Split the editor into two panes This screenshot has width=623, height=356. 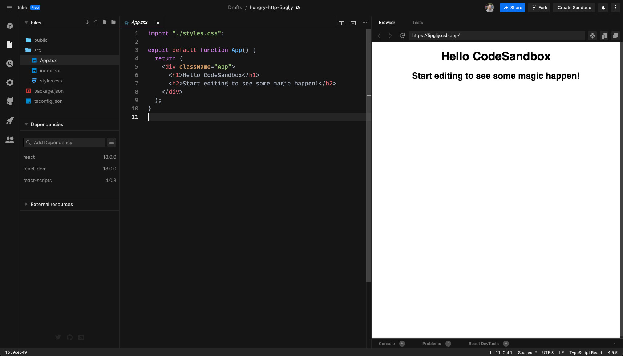(341, 23)
